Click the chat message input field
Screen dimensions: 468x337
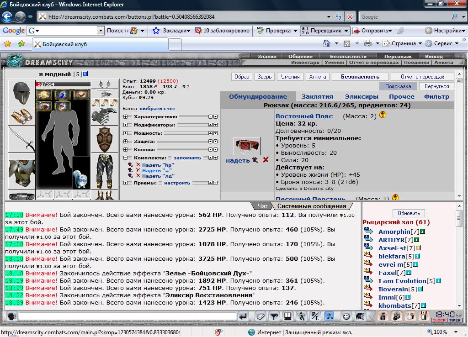tap(128, 316)
